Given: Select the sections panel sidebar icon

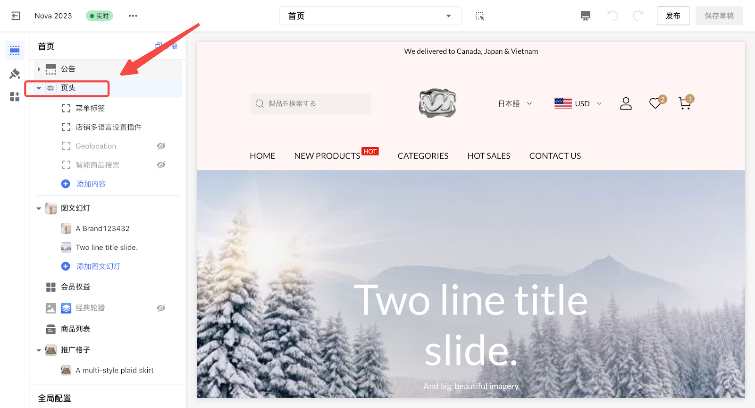Looking at the screenshot, I should pyautogui.click(x=15, y=50).
